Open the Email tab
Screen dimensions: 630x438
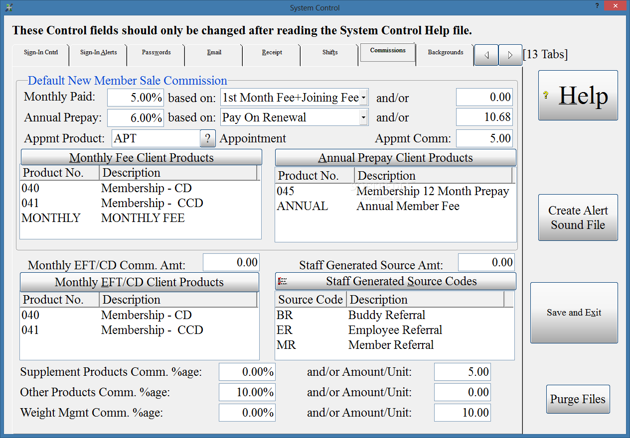pos(214,55)
